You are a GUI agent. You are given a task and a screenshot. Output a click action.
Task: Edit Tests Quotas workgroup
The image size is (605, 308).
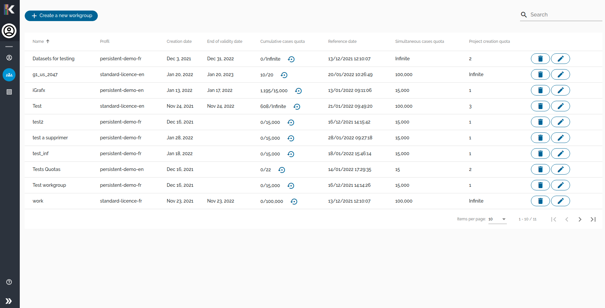561,169
